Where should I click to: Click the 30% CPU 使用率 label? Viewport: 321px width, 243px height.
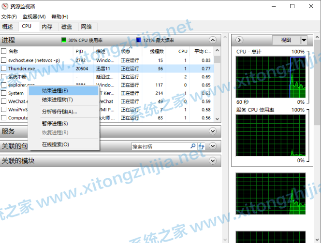point(86,40)
